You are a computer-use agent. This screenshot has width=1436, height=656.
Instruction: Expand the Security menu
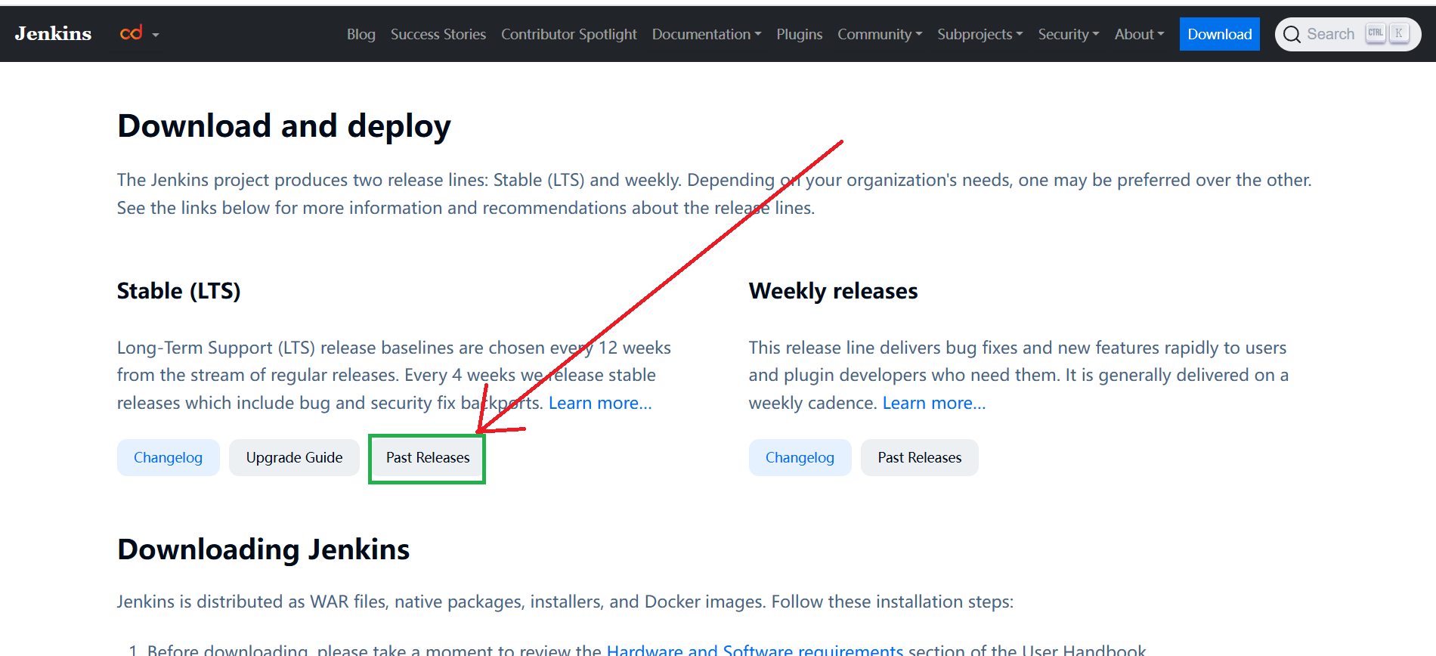1069,34
